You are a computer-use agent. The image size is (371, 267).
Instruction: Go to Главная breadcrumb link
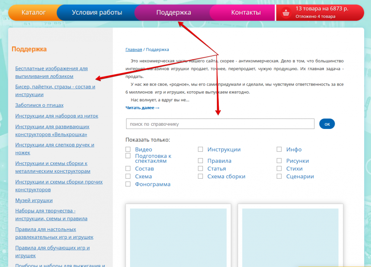(134, 50)
